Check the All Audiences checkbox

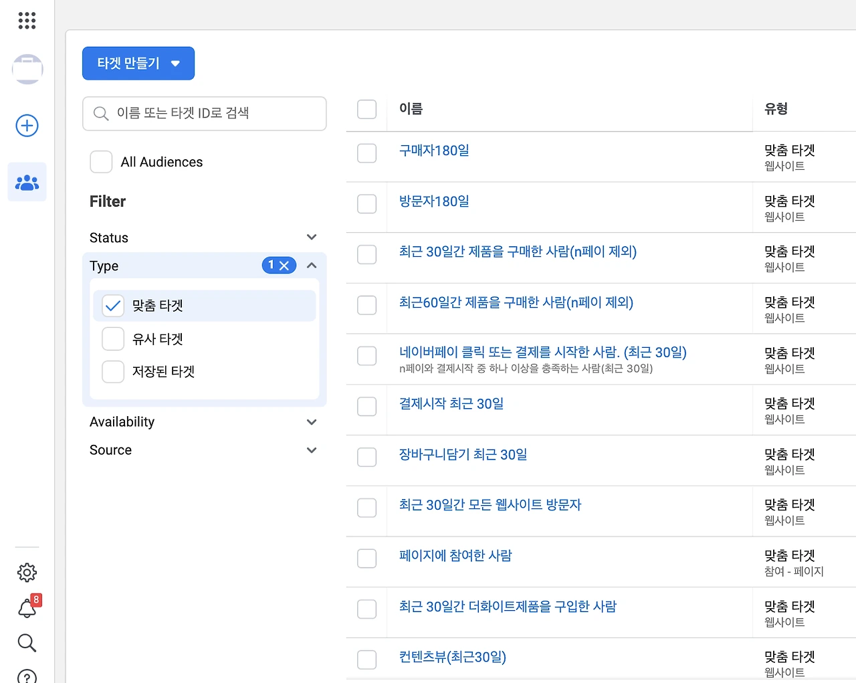(x=101, y=162)
